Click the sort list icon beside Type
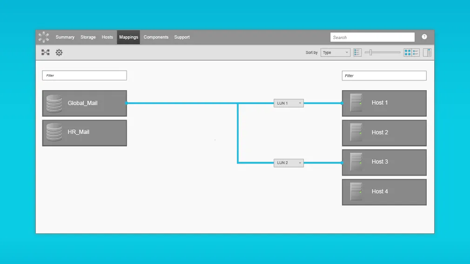The image size is (470, 264). 357,53
